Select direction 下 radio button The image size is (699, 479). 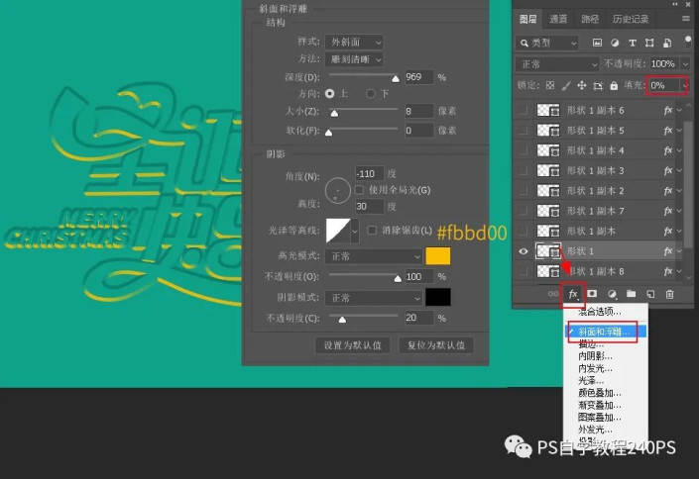371,93
